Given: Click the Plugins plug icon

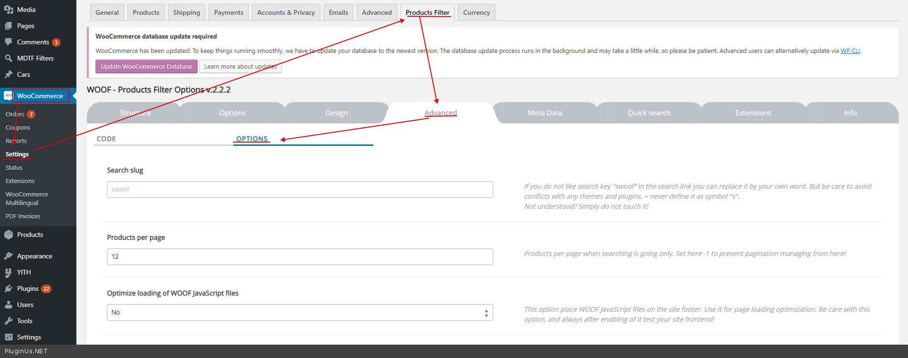Looking at the screenshot, I should (x=9, y=288).
